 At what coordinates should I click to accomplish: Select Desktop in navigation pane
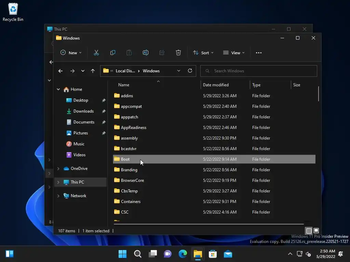[81, 100]
